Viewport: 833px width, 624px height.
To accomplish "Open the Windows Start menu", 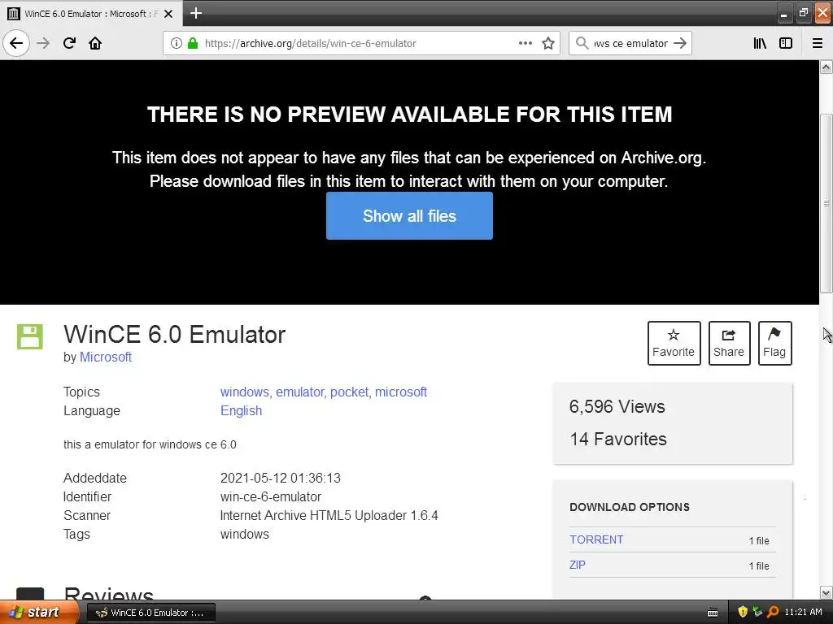I will (39, 613).
